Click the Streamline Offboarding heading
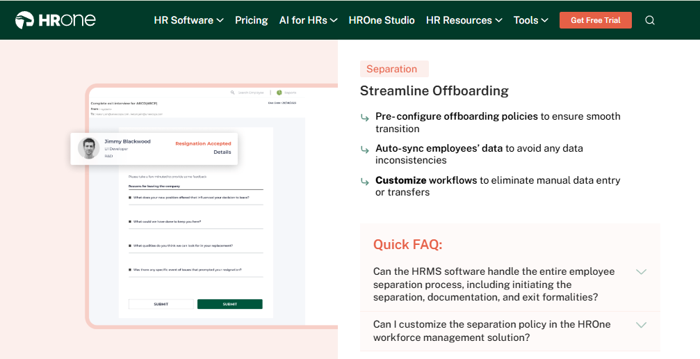Viewport: 700px width, 359px height. coord(434,90)
